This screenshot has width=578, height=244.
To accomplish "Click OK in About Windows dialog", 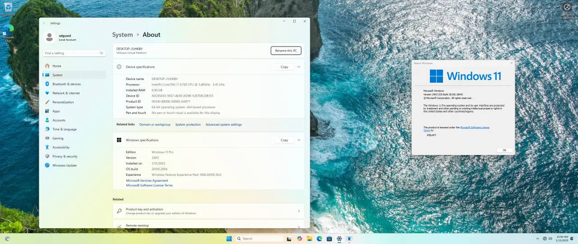I will click(x=504, y=150).
